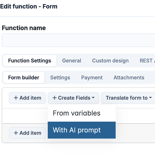This screenshot has height=154, width=155.
Task: Click the top Add item button
Action: [x=27, y=98]
